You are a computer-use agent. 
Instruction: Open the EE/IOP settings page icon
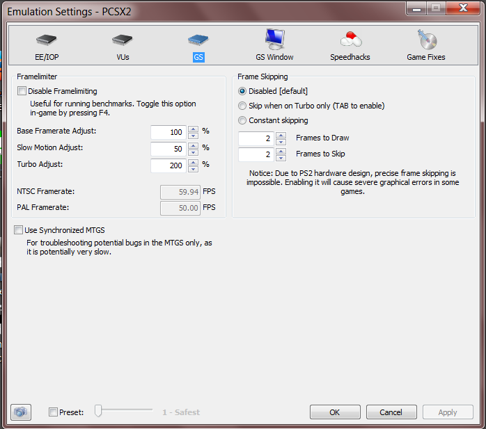point(47,40)
